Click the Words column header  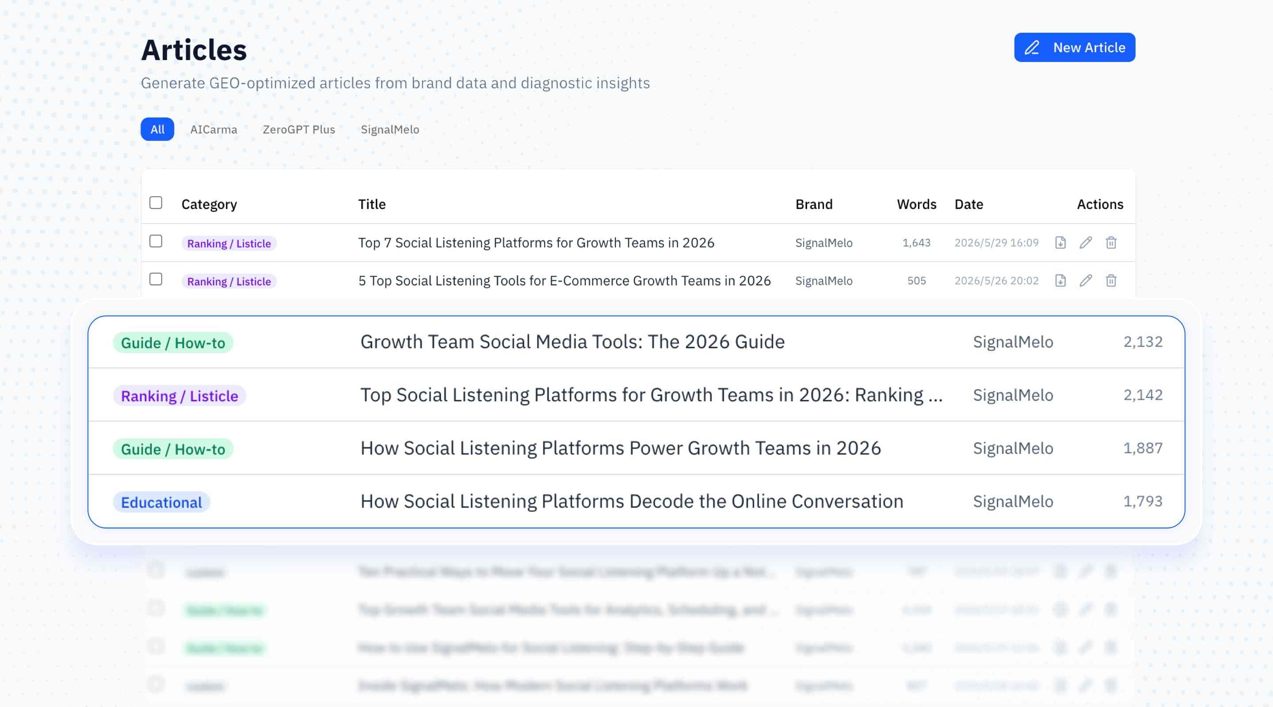click(x=916, y=204)
